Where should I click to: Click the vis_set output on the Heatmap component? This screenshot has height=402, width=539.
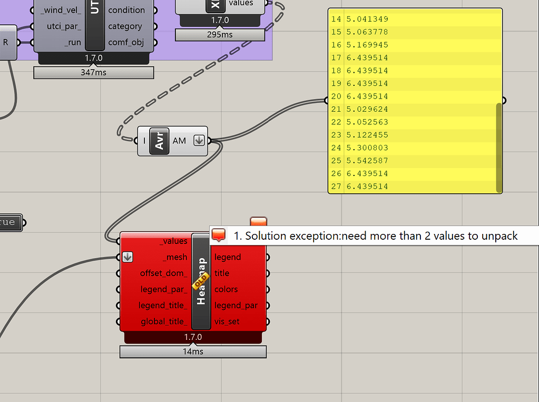226,321
